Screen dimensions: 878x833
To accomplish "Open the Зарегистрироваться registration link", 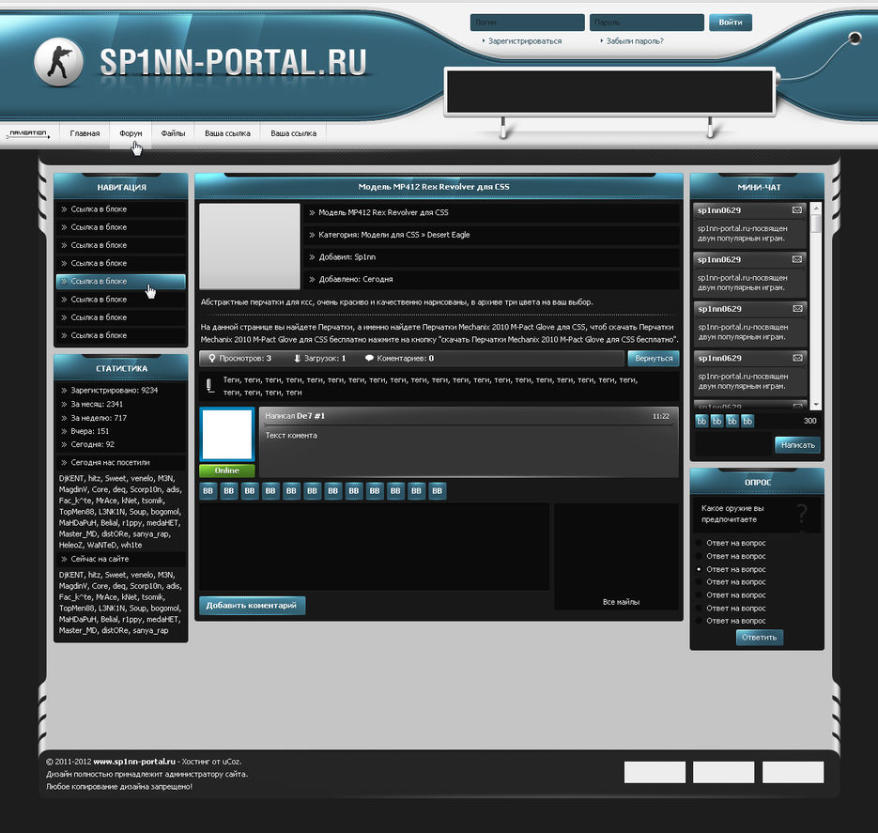I will click(x=525, y=41).
